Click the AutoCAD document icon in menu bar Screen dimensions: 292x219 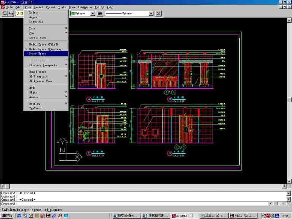3,7
